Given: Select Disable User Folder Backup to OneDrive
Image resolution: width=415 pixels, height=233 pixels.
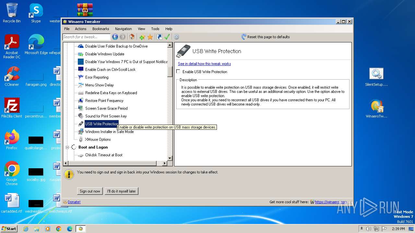Looking at the screenshot, I should tap(116, 46).
